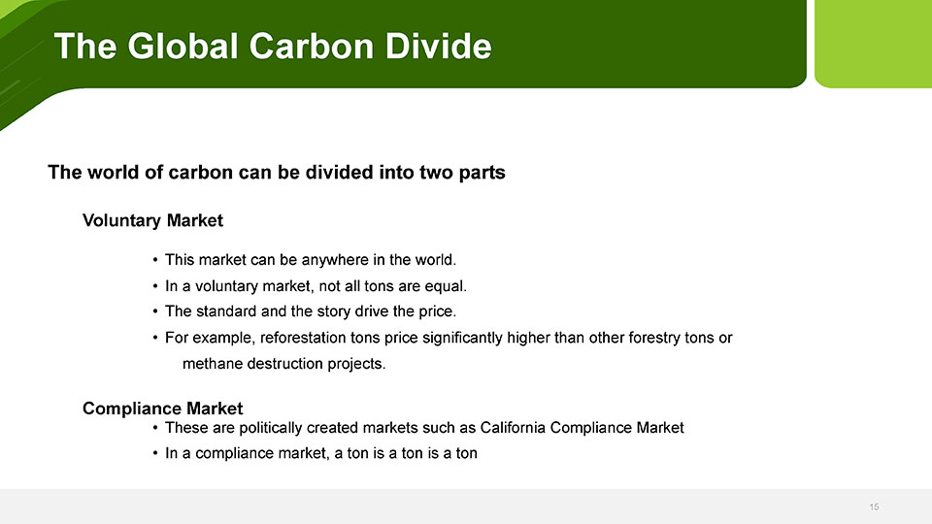
Task: Click the bullet dot before 'This market can be'
Action: click(155, 260)
